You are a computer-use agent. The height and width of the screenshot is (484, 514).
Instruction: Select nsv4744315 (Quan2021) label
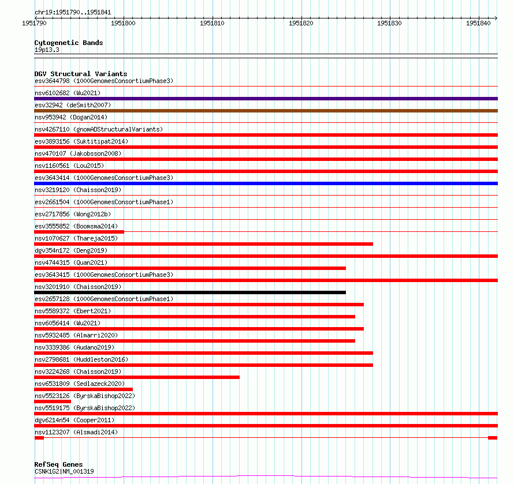tap(71, 262)
